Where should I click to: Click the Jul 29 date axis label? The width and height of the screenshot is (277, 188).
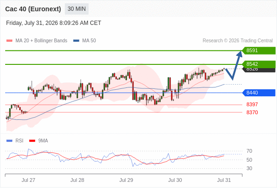tap(126, 180)
